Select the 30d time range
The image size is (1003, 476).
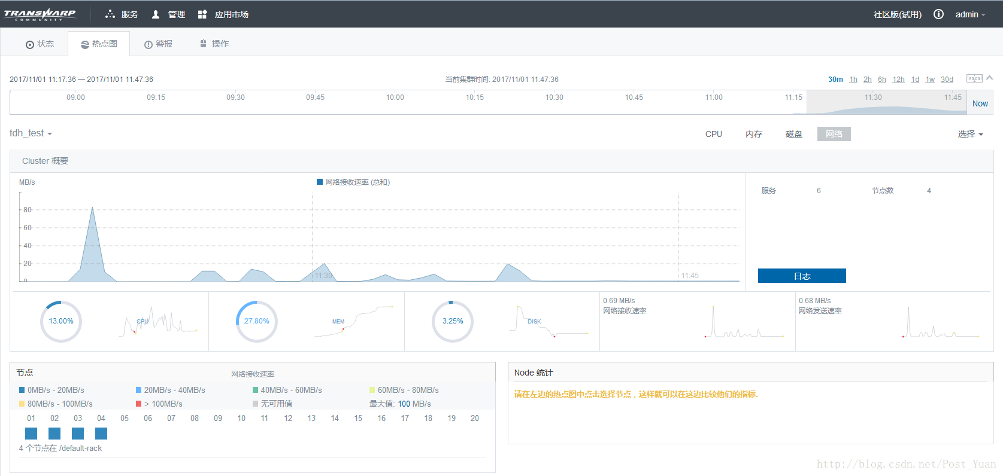tap(947, 80)
